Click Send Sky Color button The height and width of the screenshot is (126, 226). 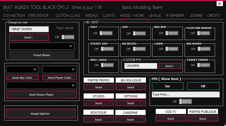click(22, 78)
